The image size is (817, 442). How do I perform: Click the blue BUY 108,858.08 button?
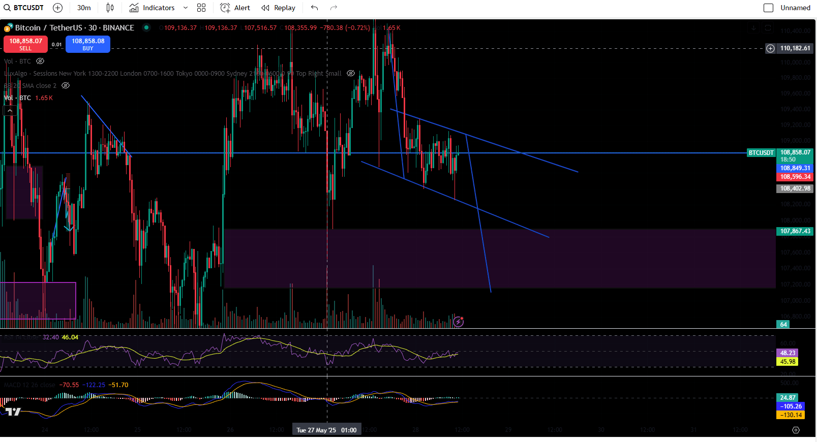(88, 44)
